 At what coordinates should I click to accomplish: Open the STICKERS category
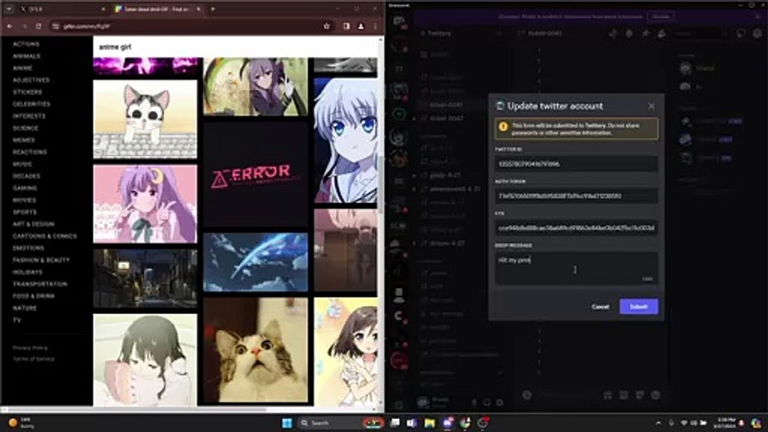28,92
